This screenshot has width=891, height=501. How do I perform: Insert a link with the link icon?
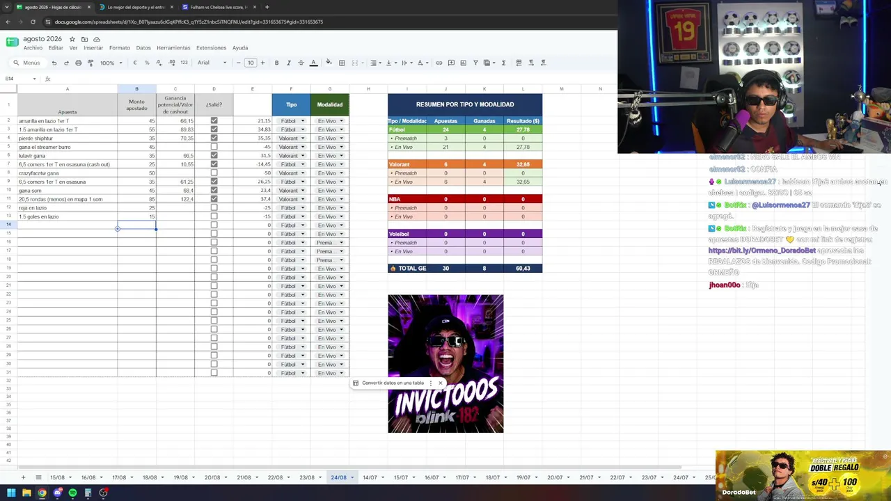click(439, 63)
